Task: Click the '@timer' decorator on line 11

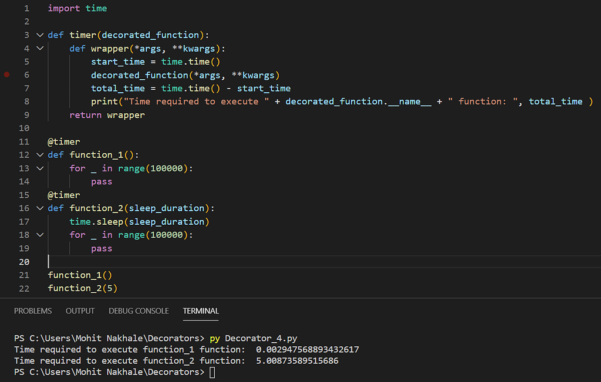Action: click(x=64, y=142)
